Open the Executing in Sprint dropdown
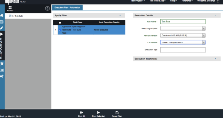223x118 pixels. pos(183,29)
